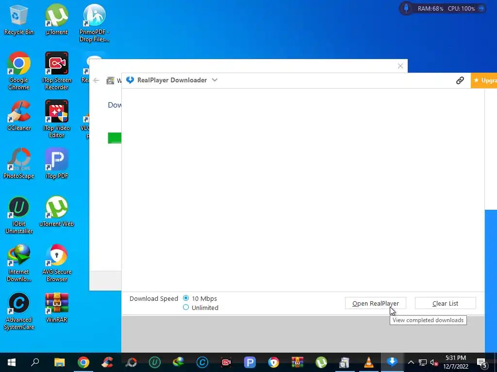Open PrimoPDF Drop Files shortcut
The width and height of the screenshot is (497, 372).
tap(94, 23)
